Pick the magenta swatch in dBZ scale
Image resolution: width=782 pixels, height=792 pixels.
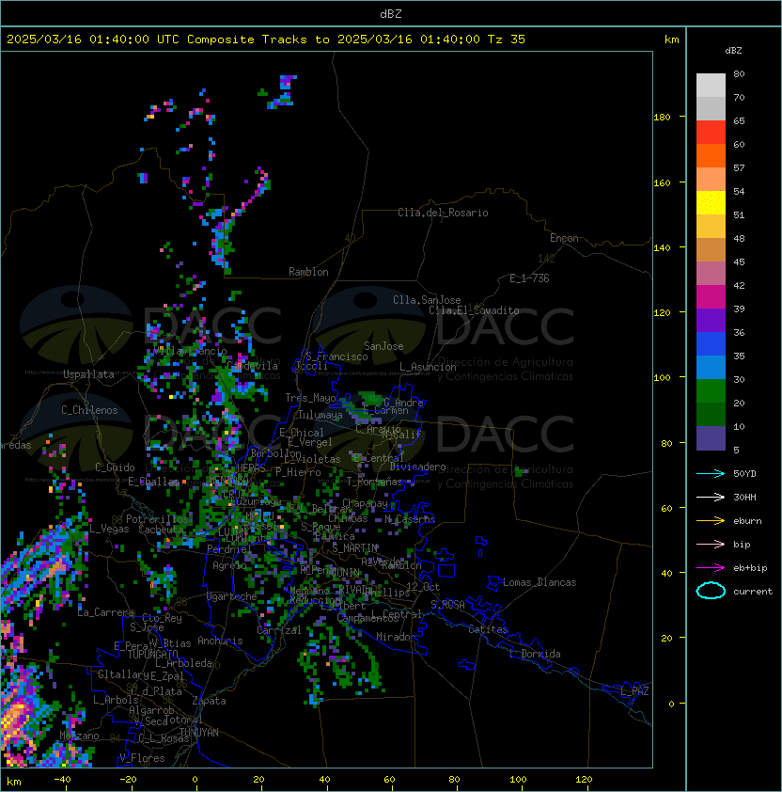click(711, 297)
